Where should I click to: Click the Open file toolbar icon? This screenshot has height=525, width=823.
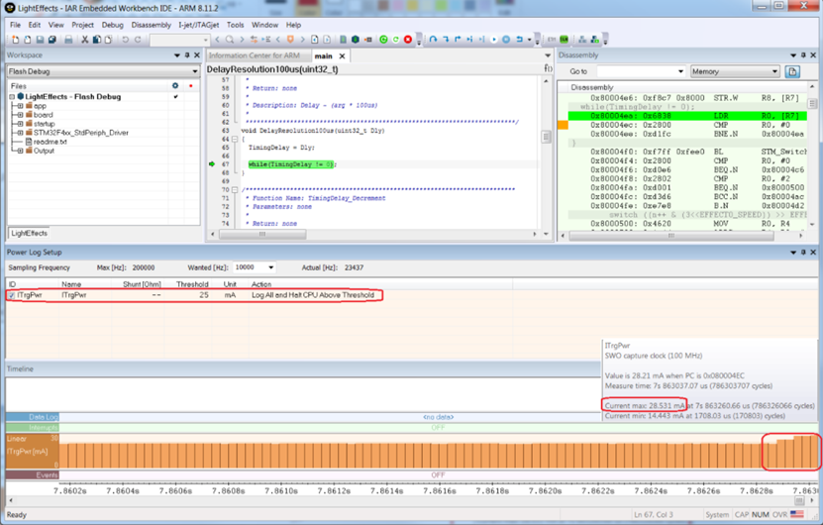pyautogui.click(x=28, y=40)
